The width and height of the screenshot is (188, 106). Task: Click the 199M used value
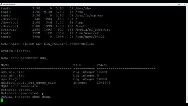coord(48,26)
